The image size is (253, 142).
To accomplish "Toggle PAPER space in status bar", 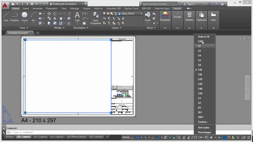I will point(126,137).
